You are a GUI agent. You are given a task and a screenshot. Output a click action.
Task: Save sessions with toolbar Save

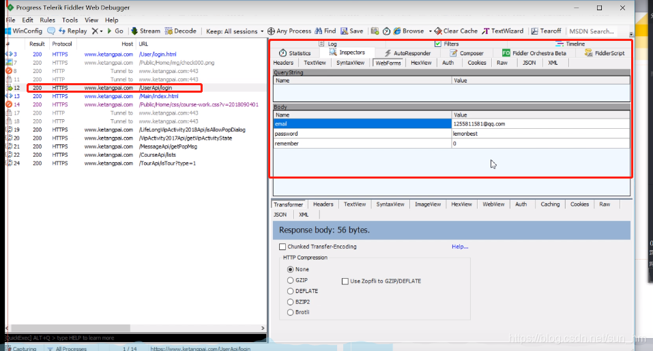point(352,31)
